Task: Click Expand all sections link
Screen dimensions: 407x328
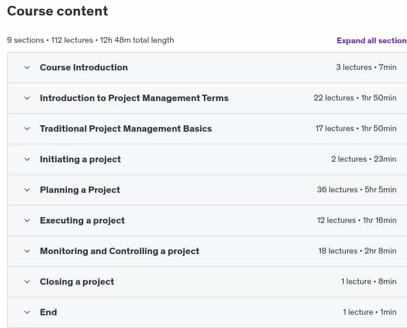Action: coord(372,40)
